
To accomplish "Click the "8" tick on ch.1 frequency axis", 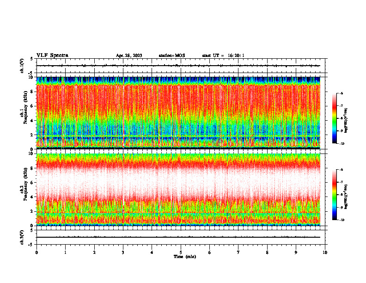I will coord(32,92).
